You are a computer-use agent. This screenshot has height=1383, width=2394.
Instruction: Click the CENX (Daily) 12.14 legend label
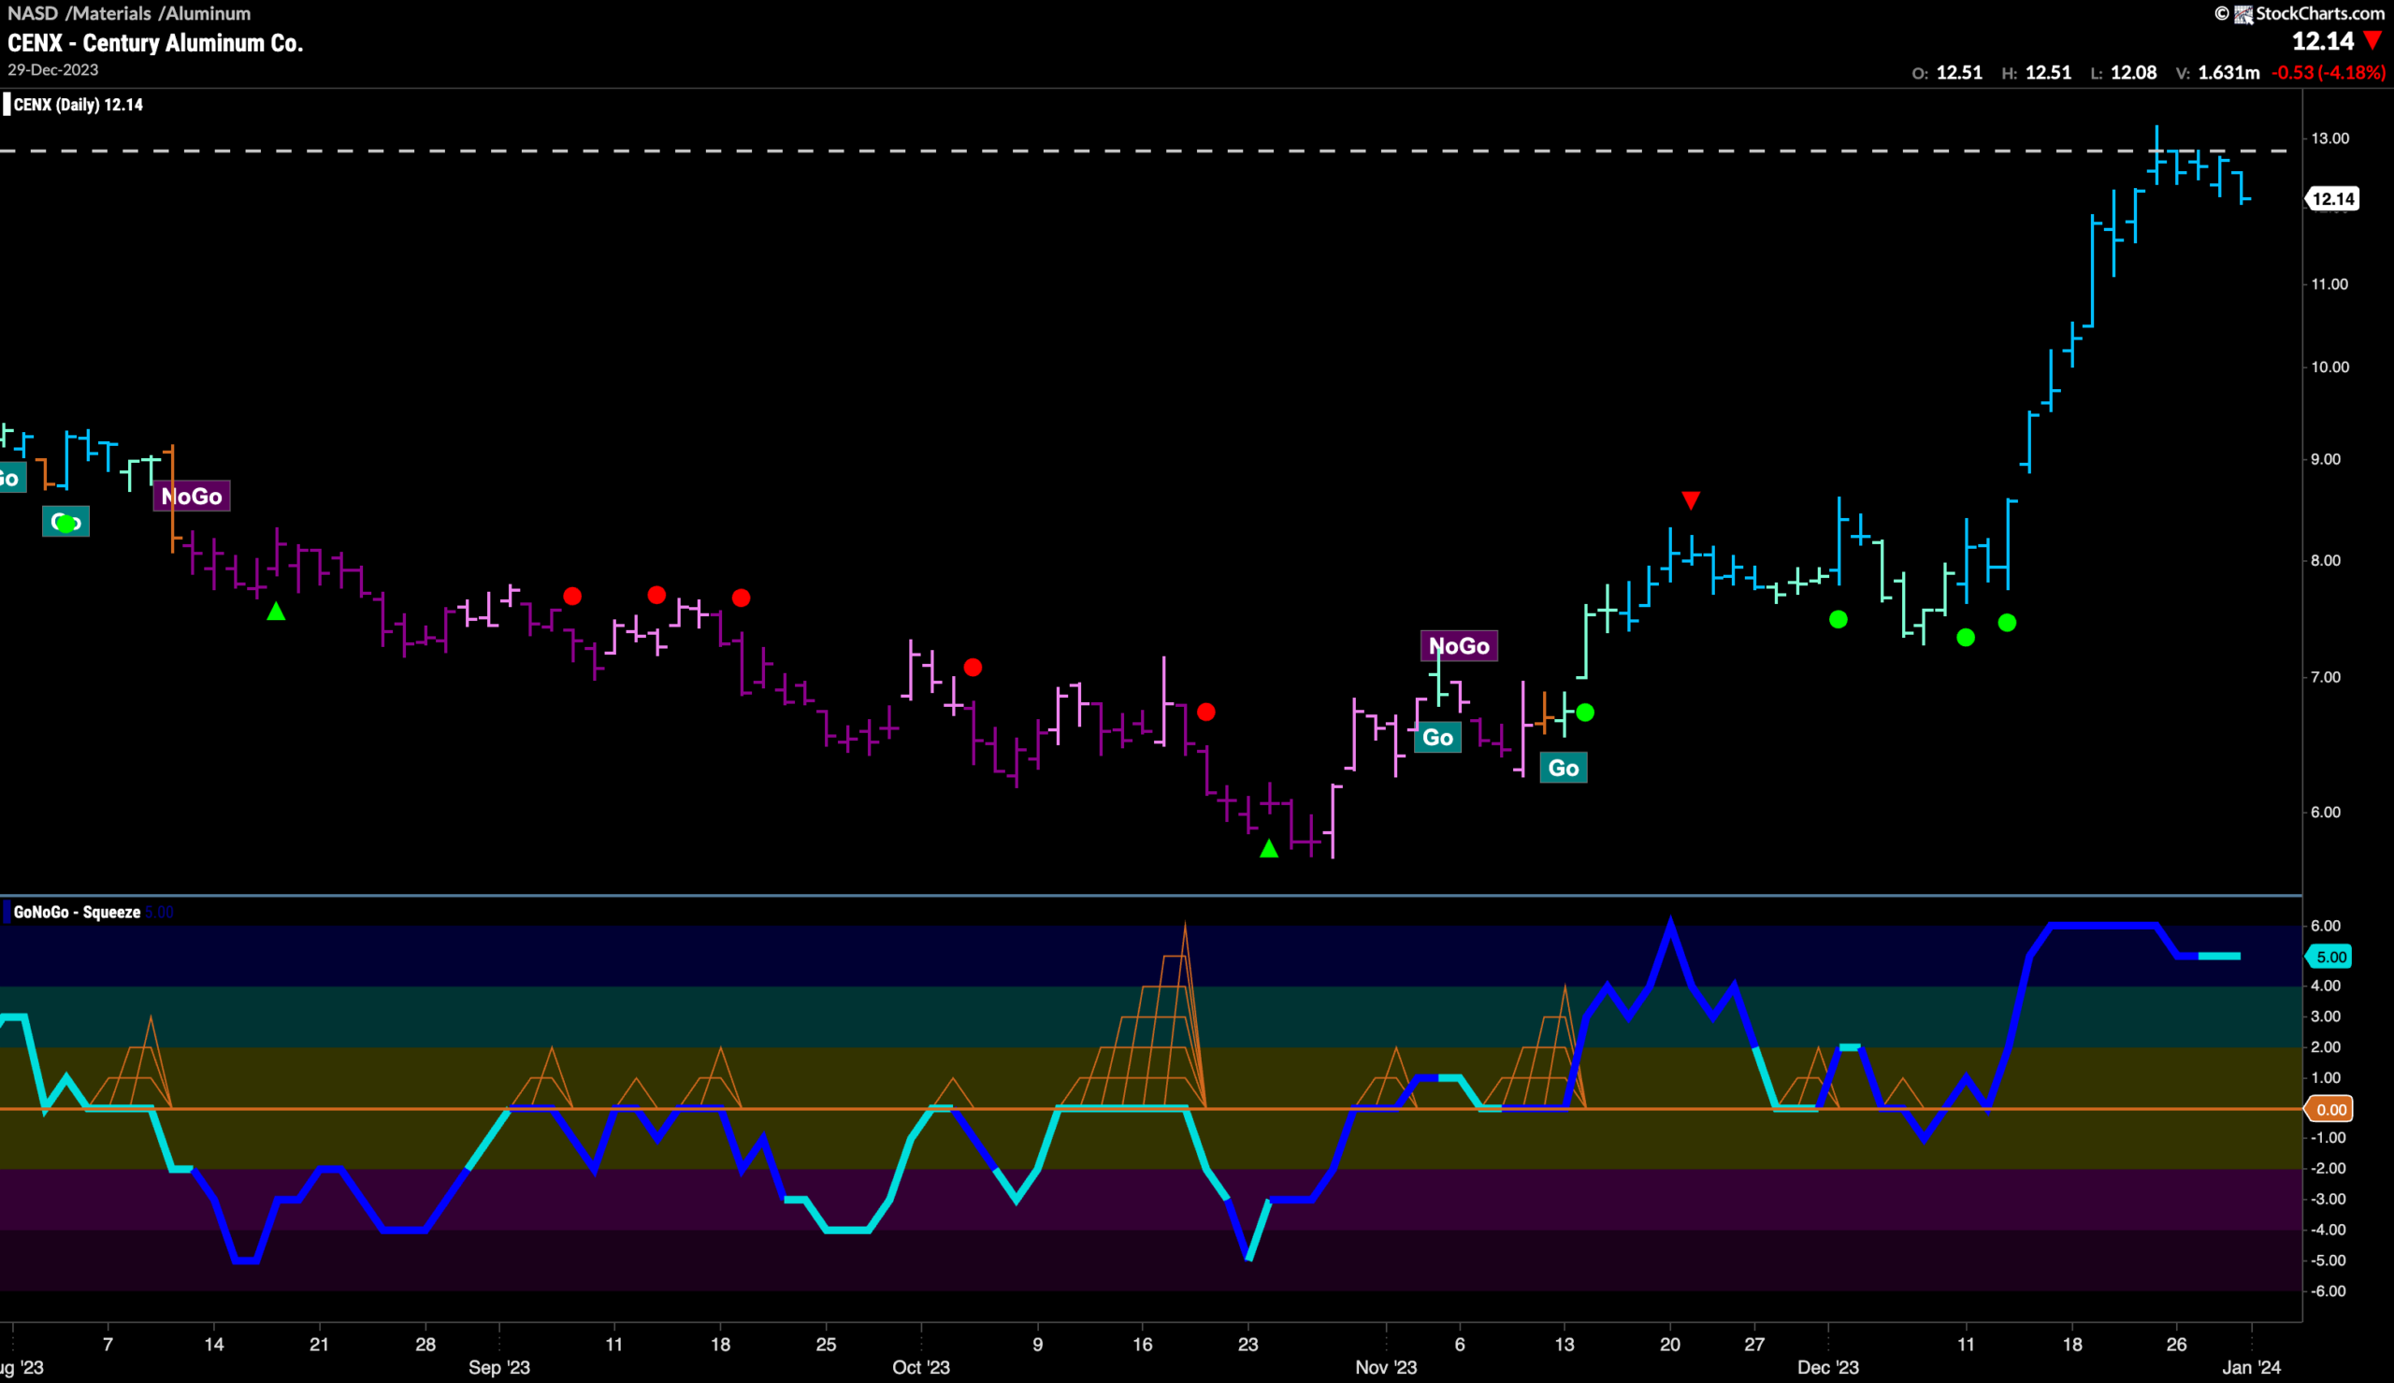point(78,105)
